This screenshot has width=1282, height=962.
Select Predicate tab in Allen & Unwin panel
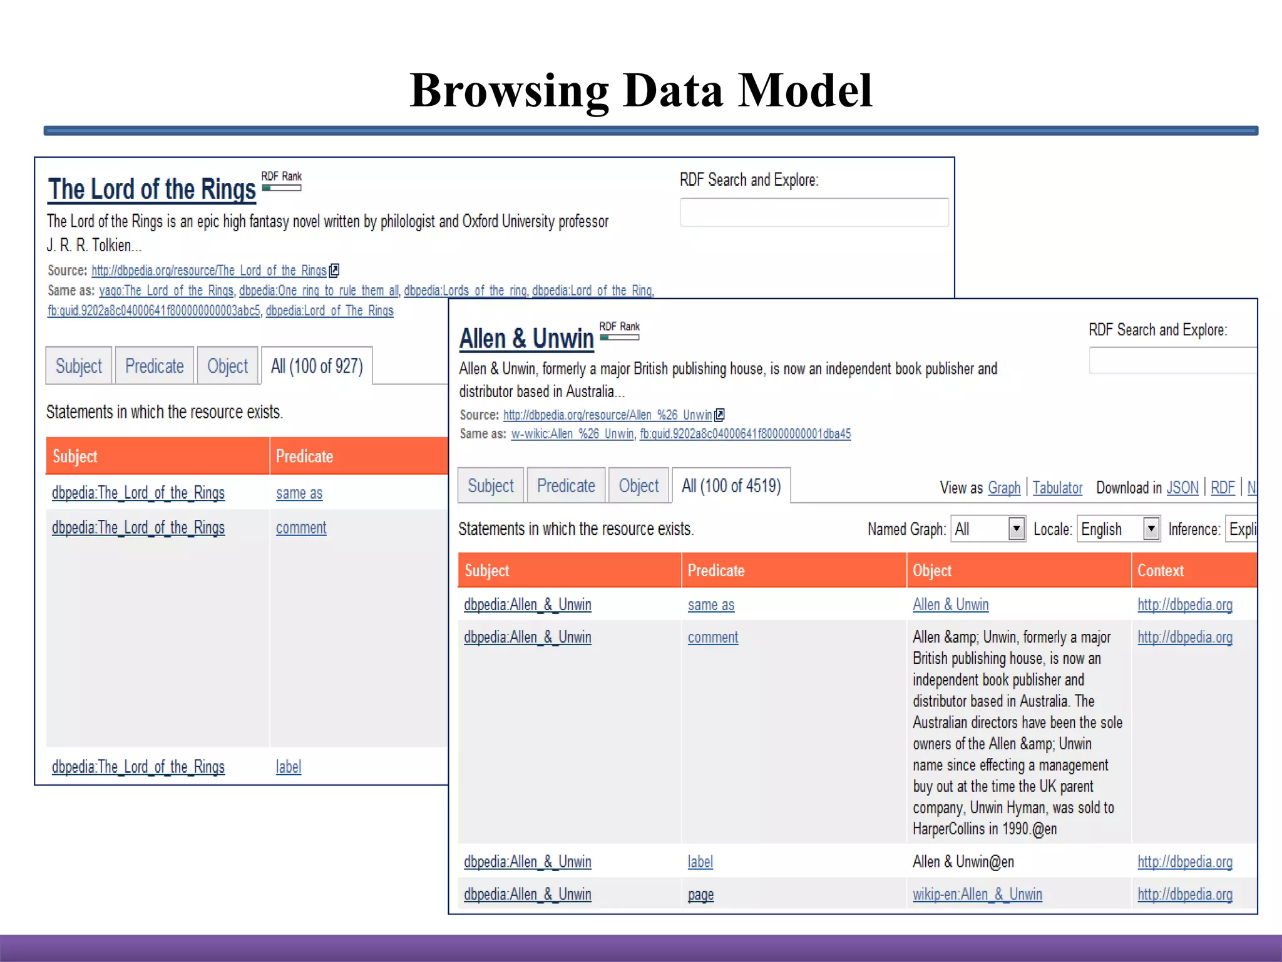pyautogui.click(x=566, y=485)
